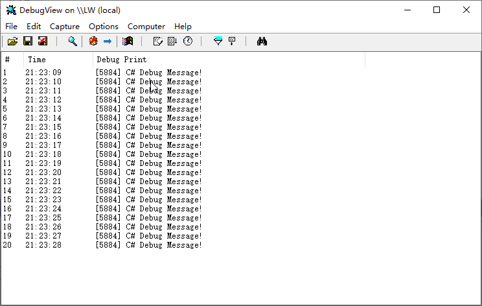
Task: Select log row 10 at 21:23:18
Action: click(x=102, y=154)
